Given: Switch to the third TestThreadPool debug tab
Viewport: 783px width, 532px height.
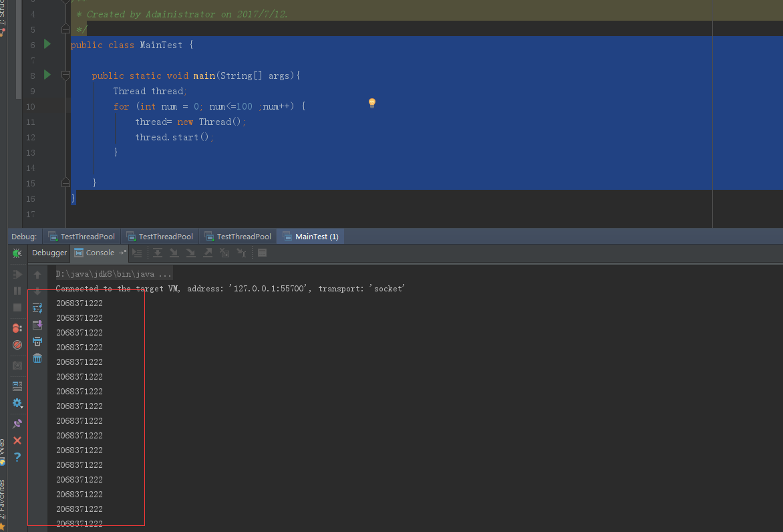Looking at the screenshot, I should 239,237.
